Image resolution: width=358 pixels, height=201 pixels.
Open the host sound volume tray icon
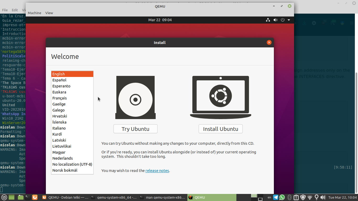point(323,197)
